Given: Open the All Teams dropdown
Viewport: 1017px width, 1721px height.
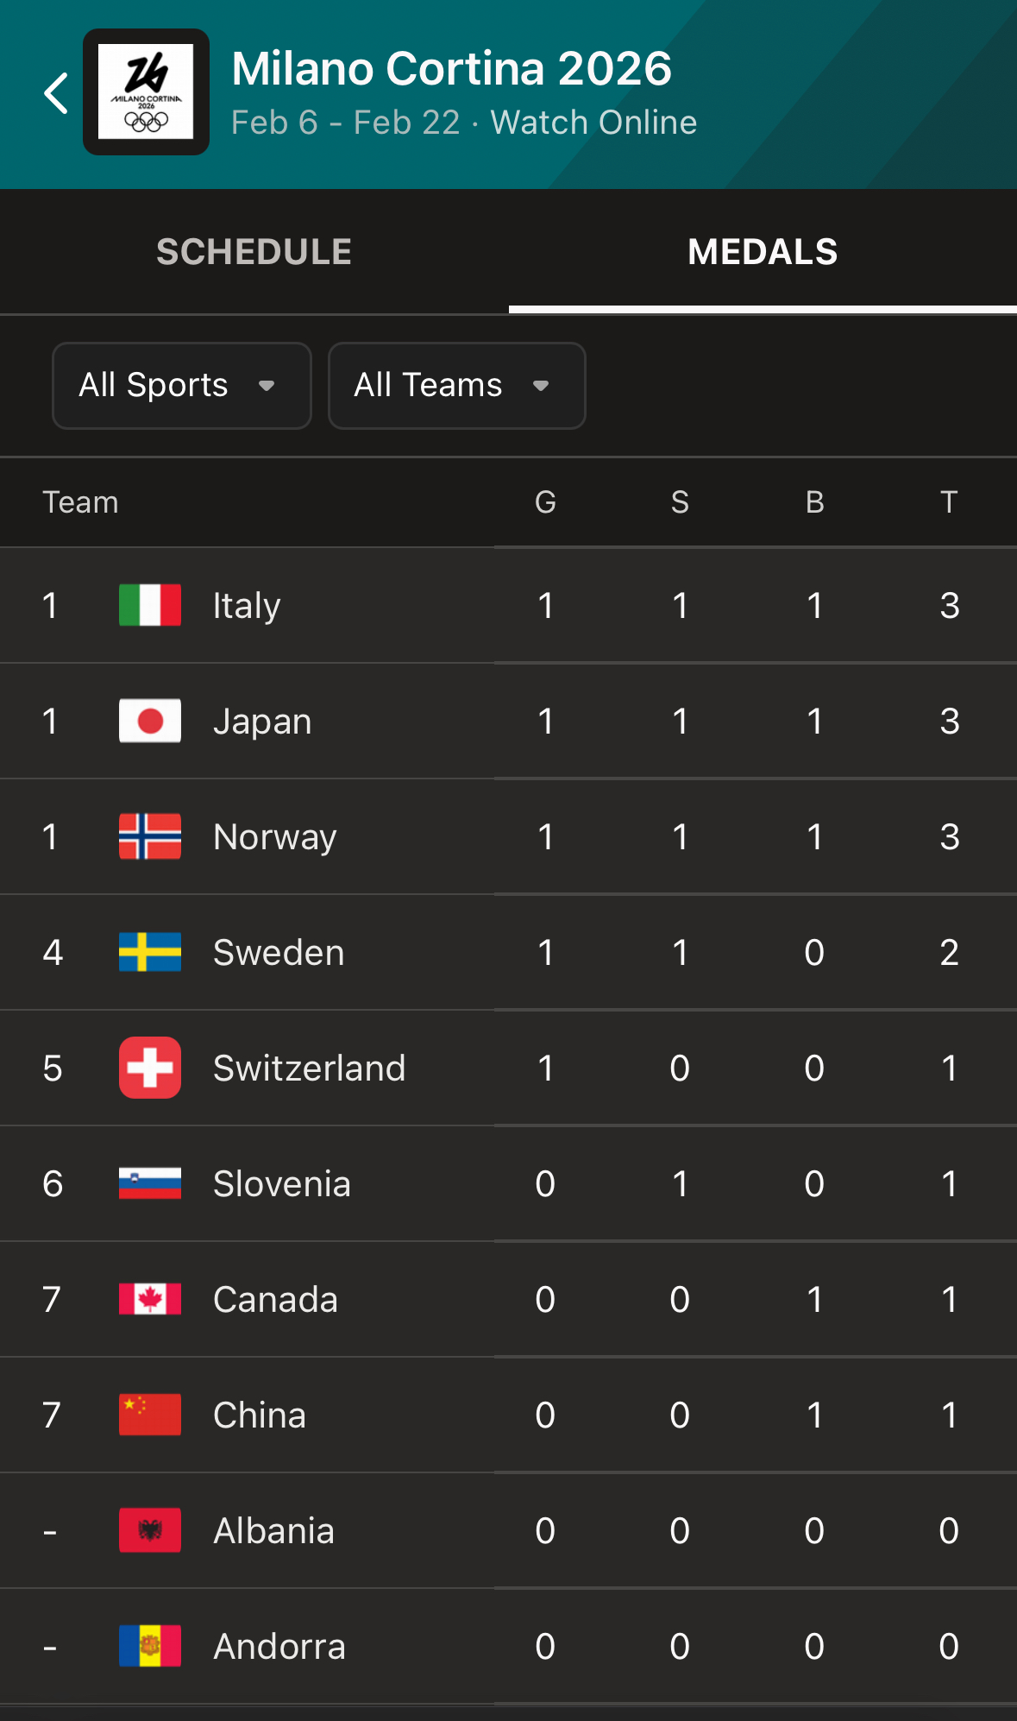Looking at the screenshot, I should coord(456,386).
